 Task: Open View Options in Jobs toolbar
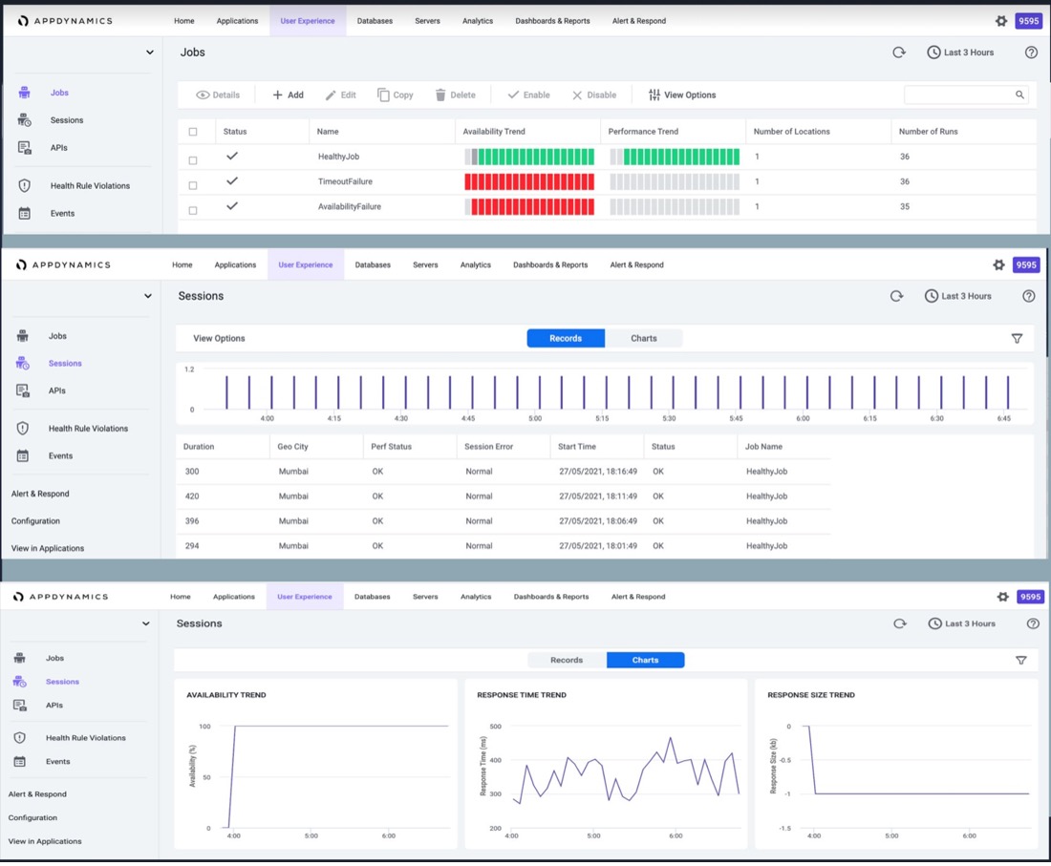[682, 95]
